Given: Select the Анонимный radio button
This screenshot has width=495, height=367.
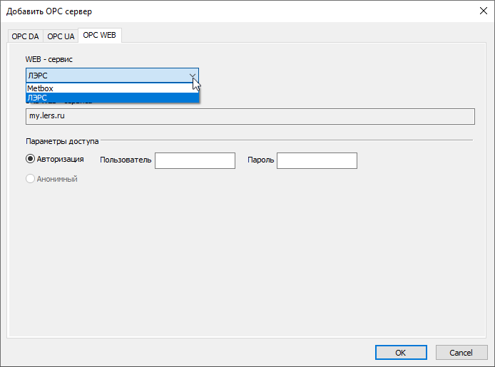Looking at the screenshot, I should tap(31, 179).
